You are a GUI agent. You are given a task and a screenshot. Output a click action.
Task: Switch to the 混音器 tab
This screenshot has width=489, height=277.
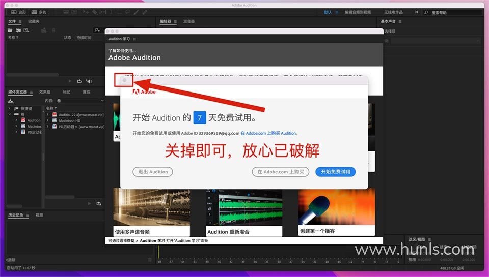(189, 21)
